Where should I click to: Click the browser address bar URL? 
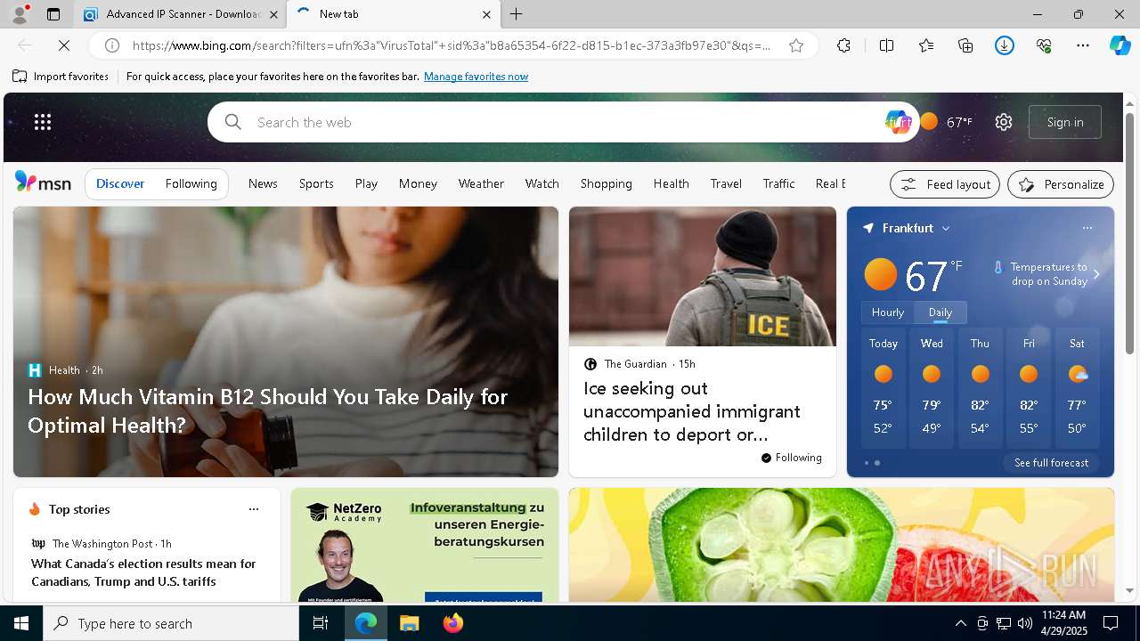pyautogui.click(x=452, y=45)
